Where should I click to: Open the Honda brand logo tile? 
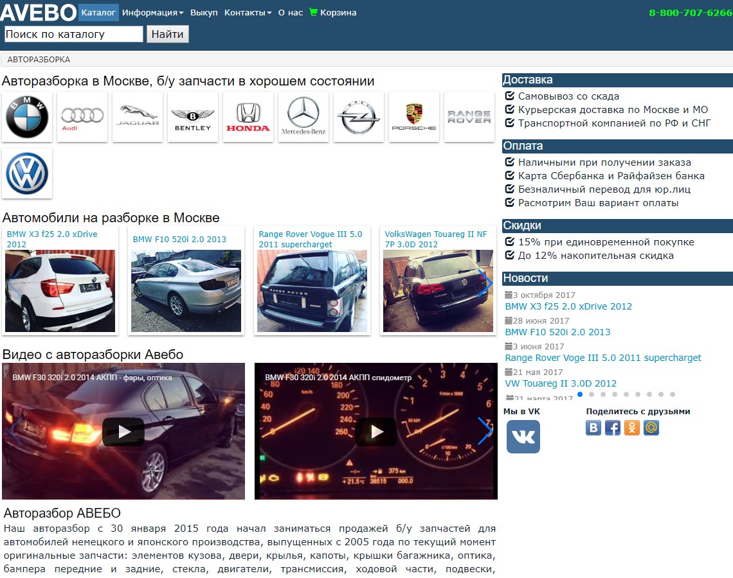(x=248, y=117)
